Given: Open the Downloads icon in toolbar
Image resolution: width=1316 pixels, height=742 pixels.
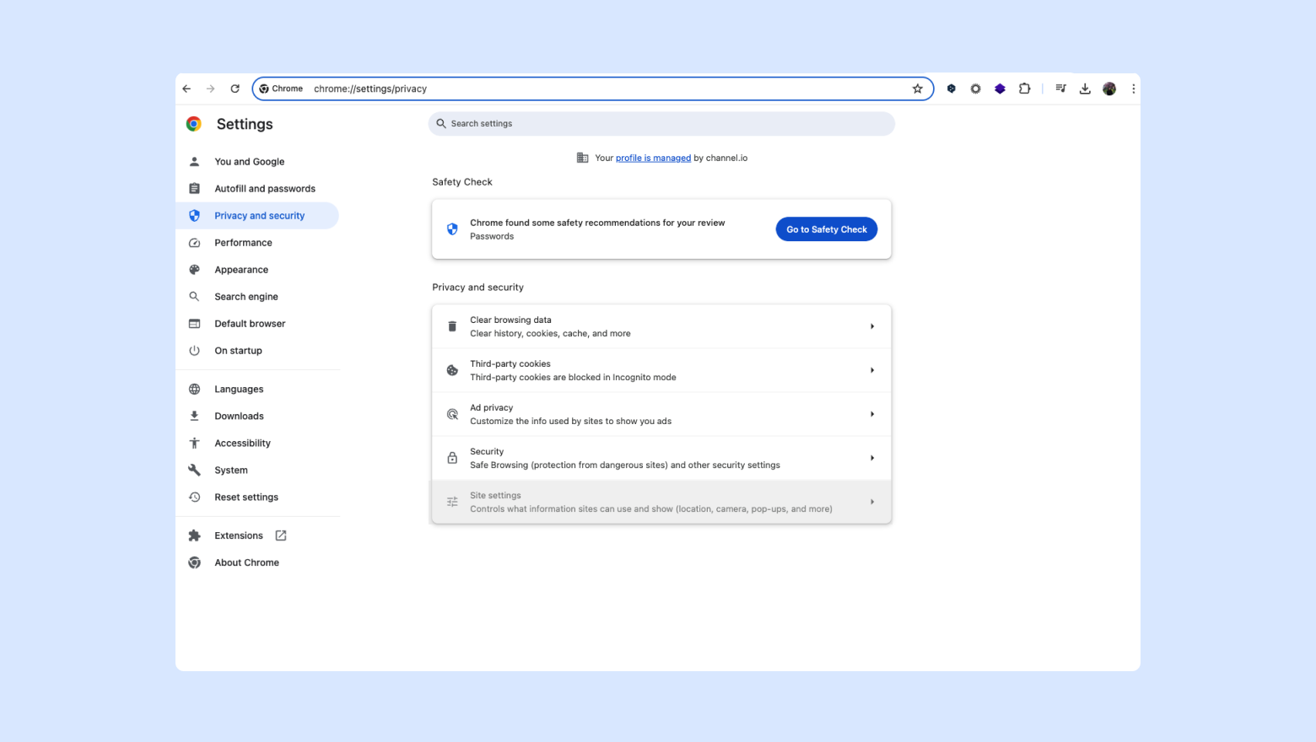Looking at the screenshot, I should pos(1085,89).
